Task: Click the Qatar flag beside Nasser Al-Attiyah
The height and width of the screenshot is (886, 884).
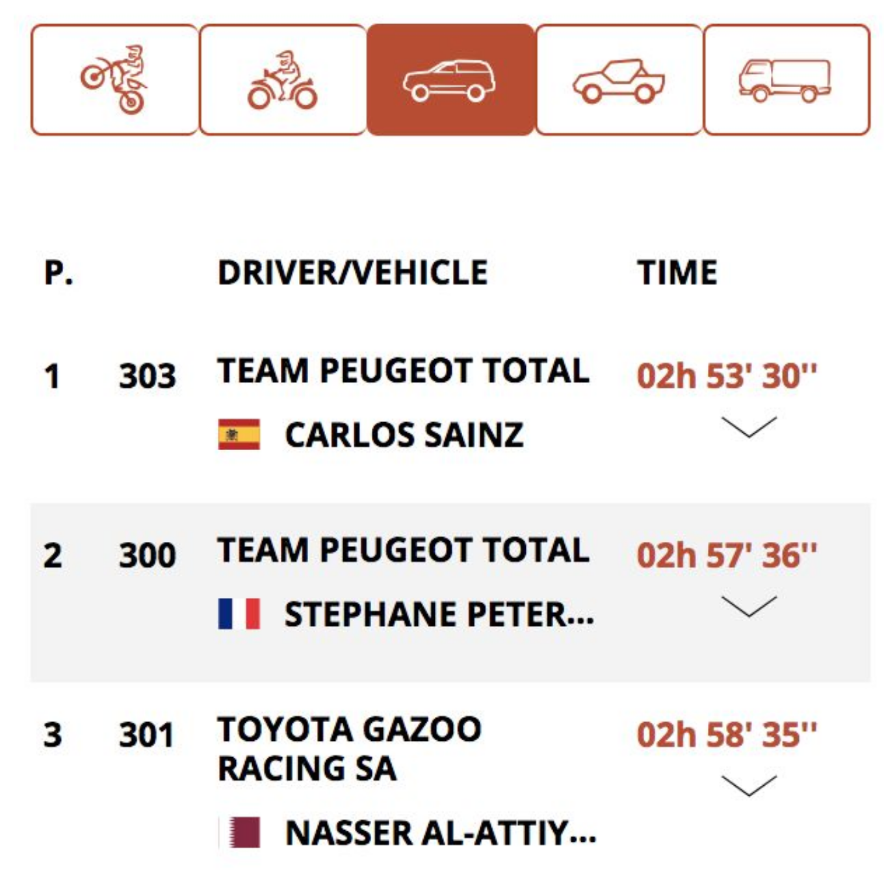Action: pyautogui.click(x=239, y=833)
